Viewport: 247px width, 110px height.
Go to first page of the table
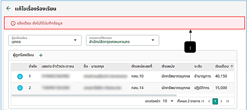(x=203, y=101)
